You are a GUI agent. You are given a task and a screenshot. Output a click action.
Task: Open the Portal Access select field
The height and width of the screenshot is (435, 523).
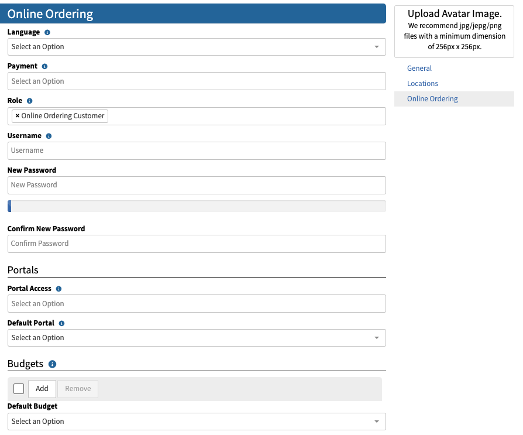tap(197, 303)
